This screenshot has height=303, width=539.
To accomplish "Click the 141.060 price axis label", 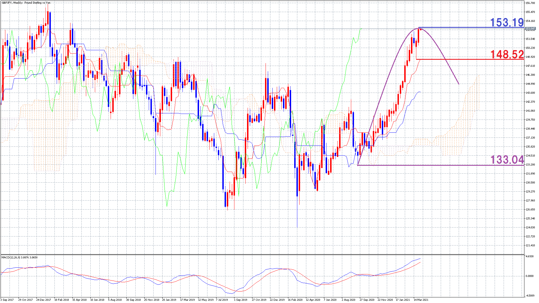I will (530, 111).
